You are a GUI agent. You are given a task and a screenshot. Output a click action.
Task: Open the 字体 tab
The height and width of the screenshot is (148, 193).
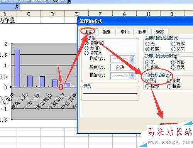coord(124,32)
